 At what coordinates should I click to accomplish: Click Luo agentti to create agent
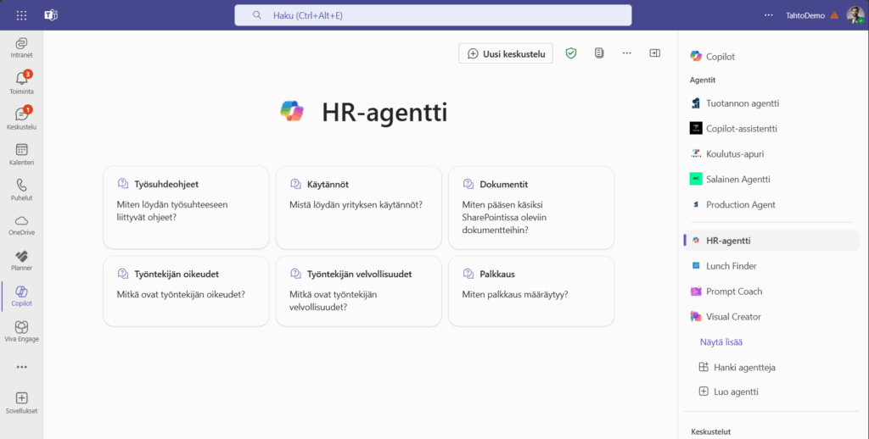729,392
